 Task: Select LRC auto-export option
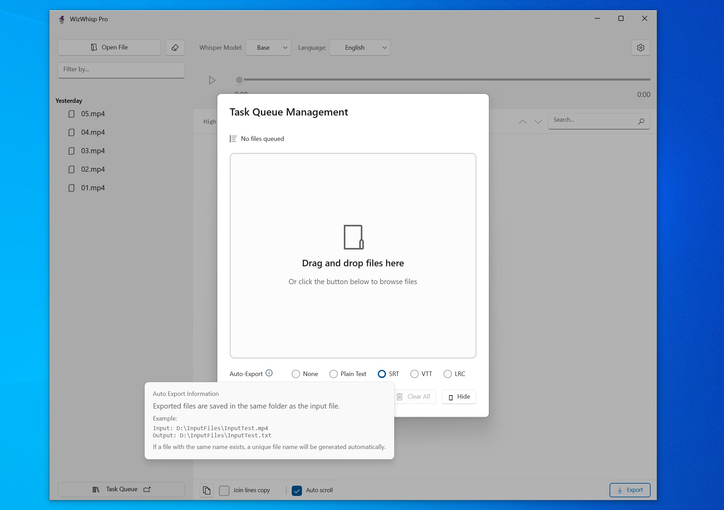click(x=454, y=374)
